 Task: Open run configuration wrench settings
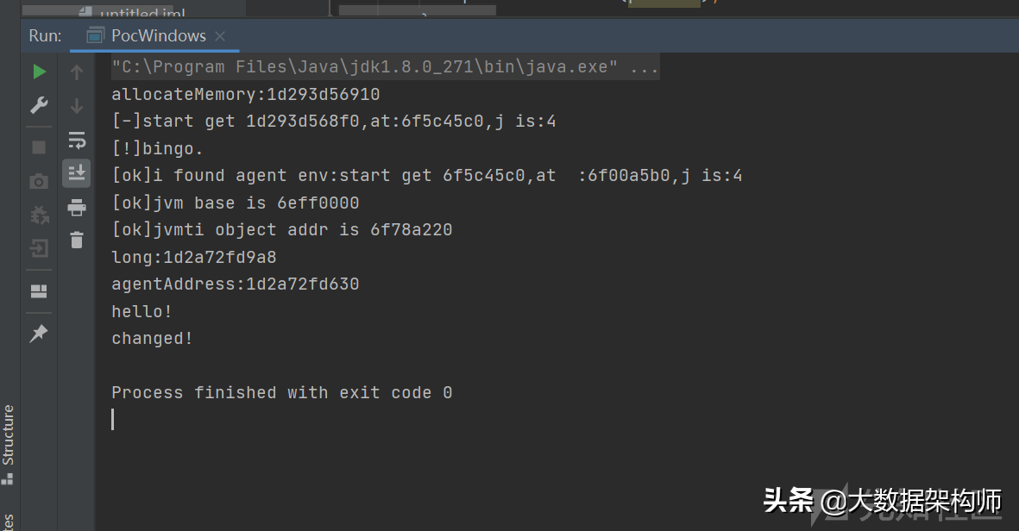(x=39, y=106)
